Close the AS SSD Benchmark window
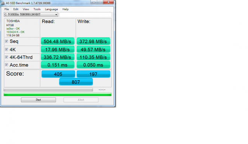248x144 pixels. pyautogui.click(x=108, y=2)
